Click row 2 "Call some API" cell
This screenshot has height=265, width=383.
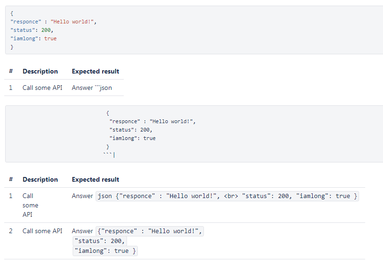pyautogui.click(x=43, y=231)
